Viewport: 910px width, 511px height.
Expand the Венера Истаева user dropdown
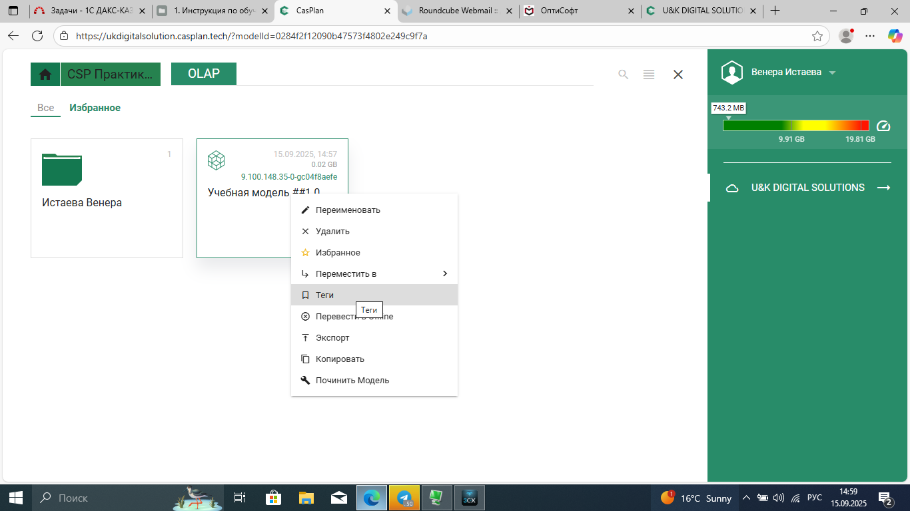click(832, 73)
